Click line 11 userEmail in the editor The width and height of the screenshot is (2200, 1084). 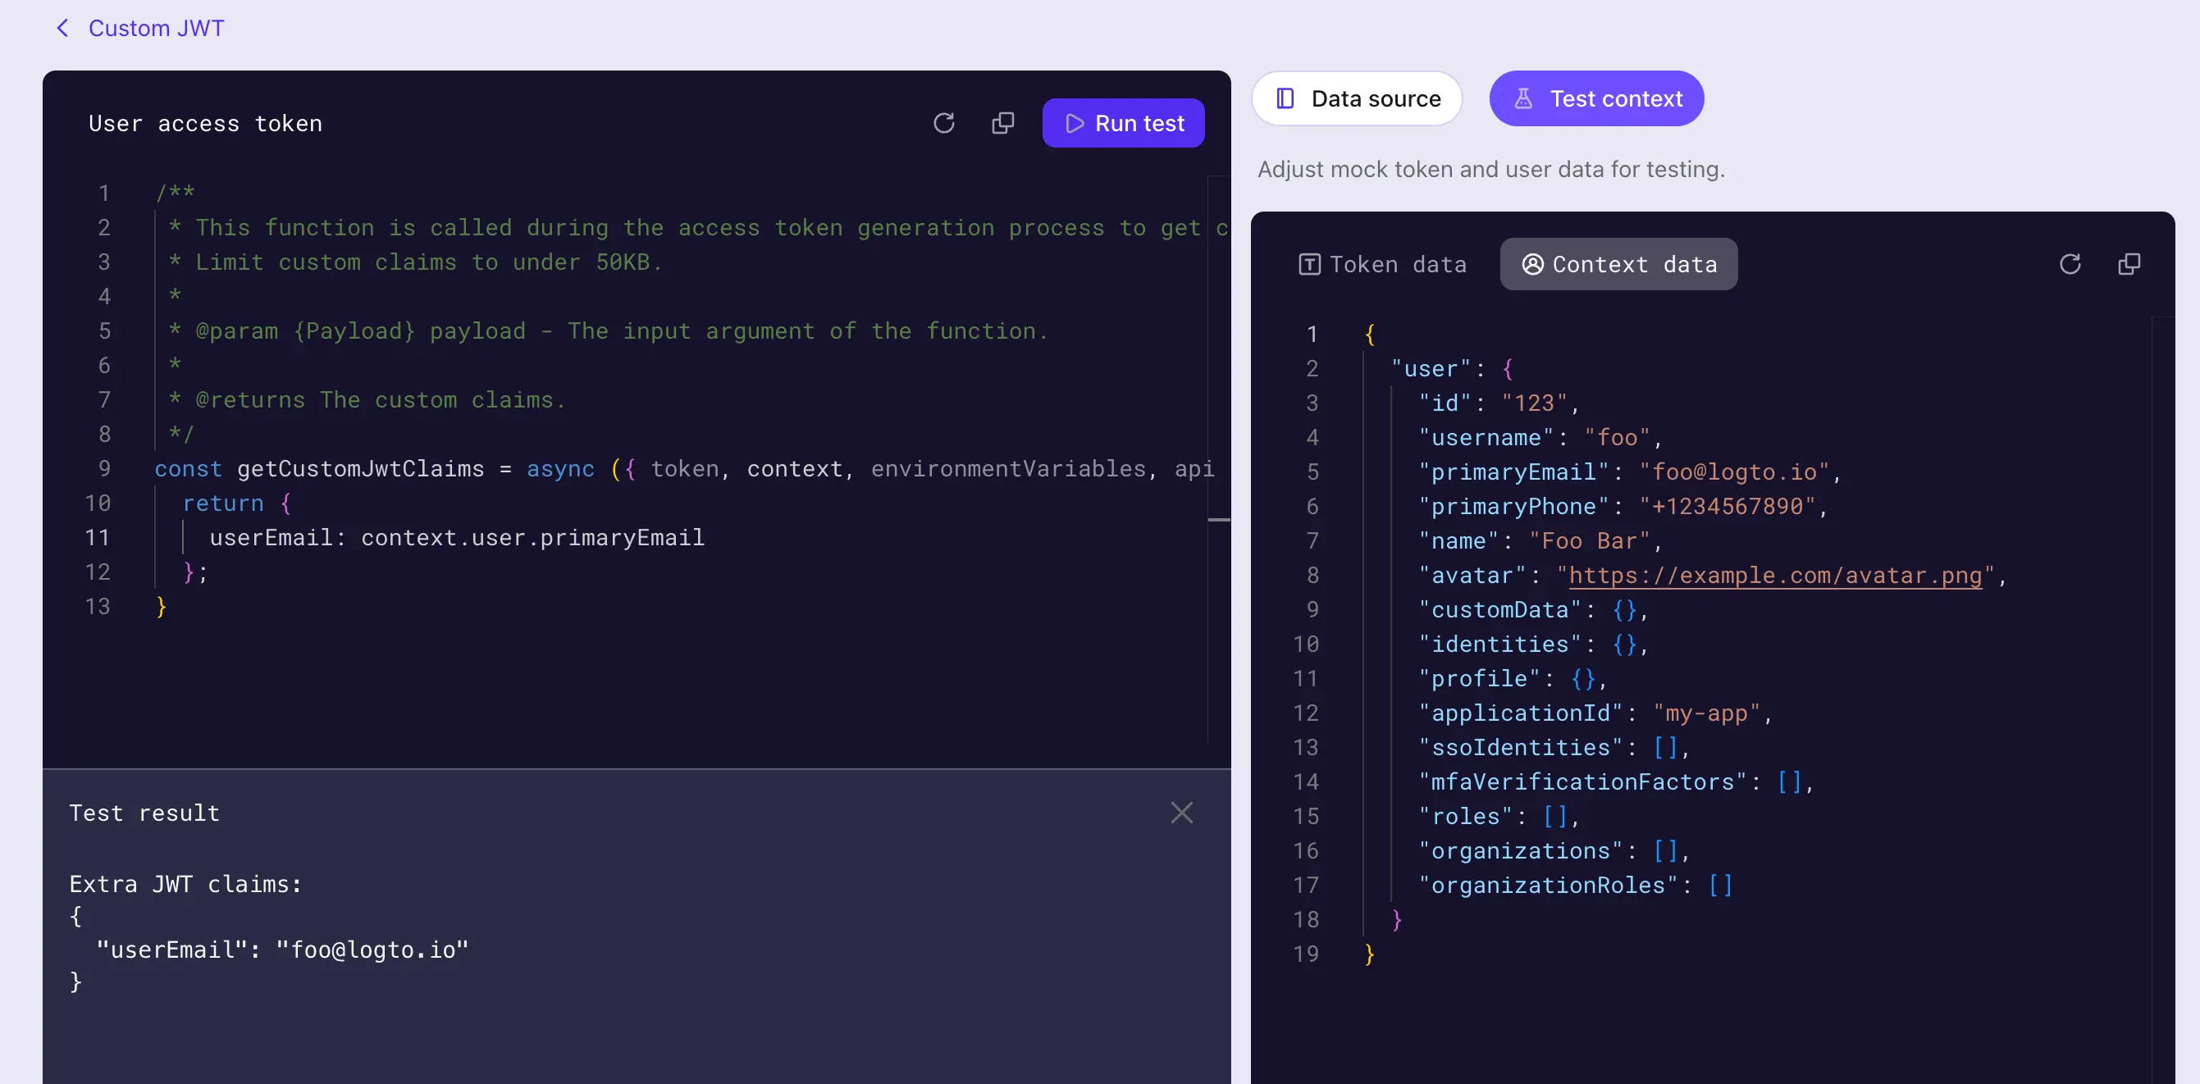coord(456,537)
